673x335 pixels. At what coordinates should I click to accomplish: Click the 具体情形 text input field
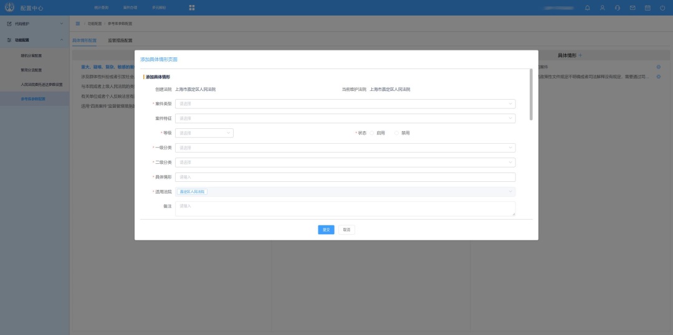point(345,177)
